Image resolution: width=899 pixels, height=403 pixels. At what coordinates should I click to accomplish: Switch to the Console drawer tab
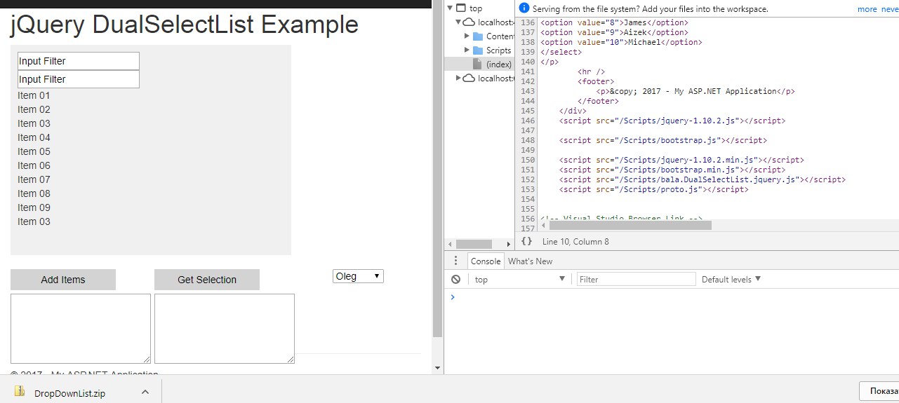coord(486,261)
